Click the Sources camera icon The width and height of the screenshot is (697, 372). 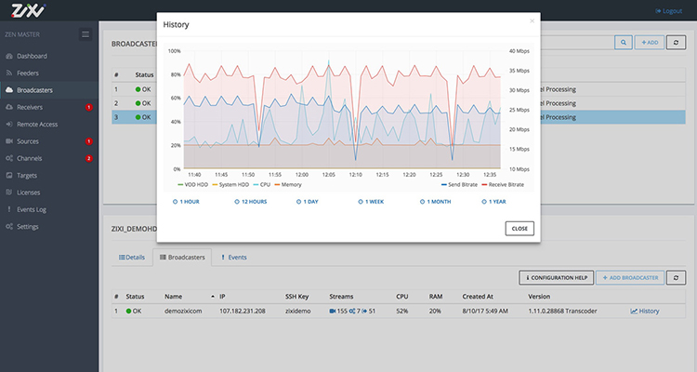pyautogui.click(x=9, y=141)
